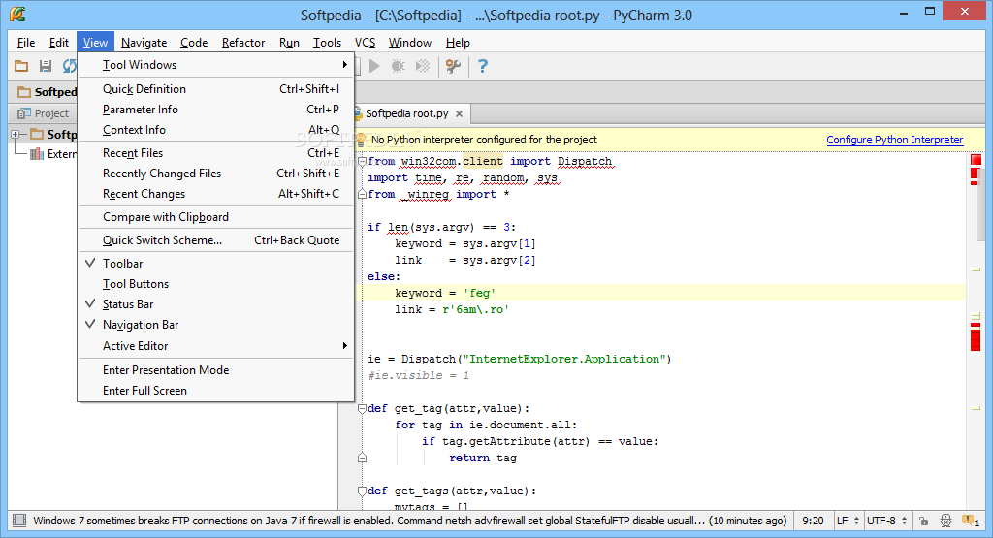Click the Project view selector button

43,113
